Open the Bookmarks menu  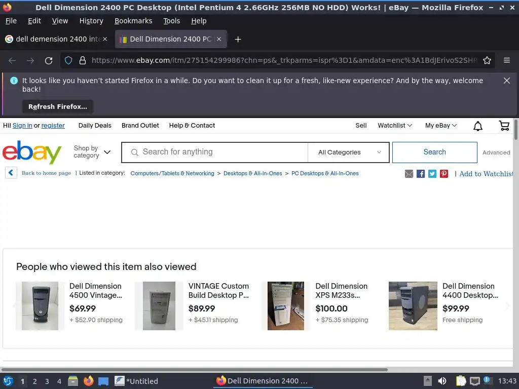click(x=133, y=21)
